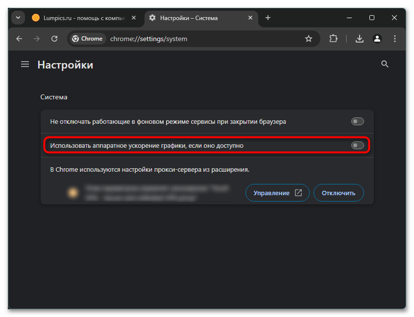Switch to the Lumpics.ru tab

pos(84,18)
